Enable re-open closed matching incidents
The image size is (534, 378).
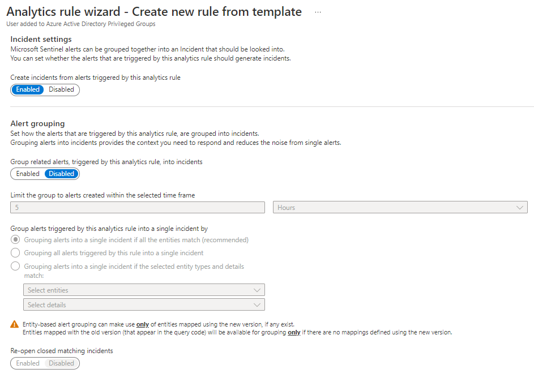pos(28,363)
